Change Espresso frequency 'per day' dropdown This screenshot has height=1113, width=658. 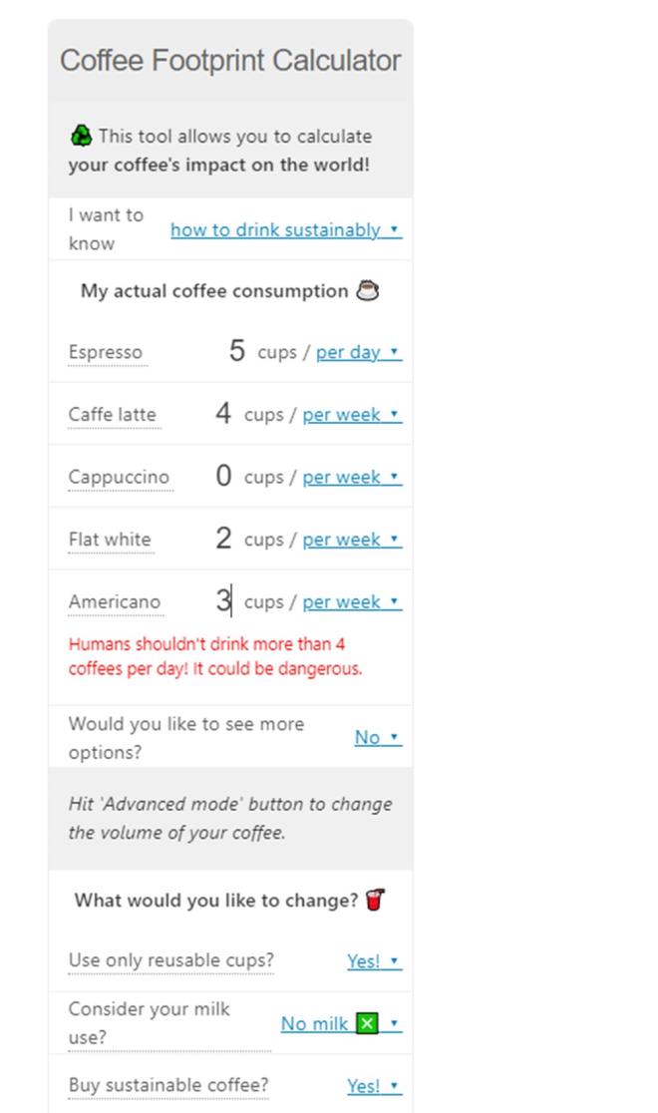358,352
